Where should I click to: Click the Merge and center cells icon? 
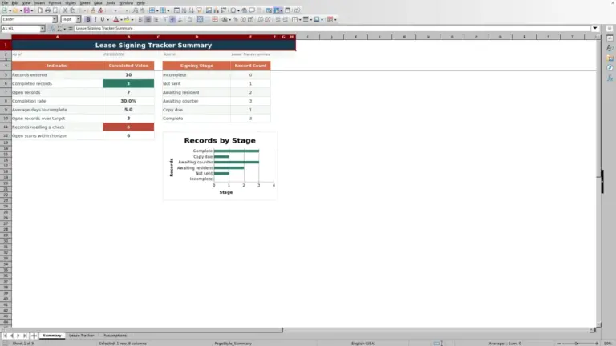[x=200, y=19]
